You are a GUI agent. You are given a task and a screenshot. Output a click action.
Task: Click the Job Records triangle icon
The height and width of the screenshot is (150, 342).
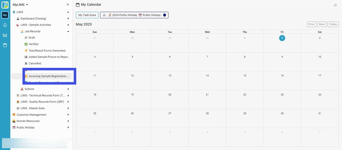(x=22, y=31)
